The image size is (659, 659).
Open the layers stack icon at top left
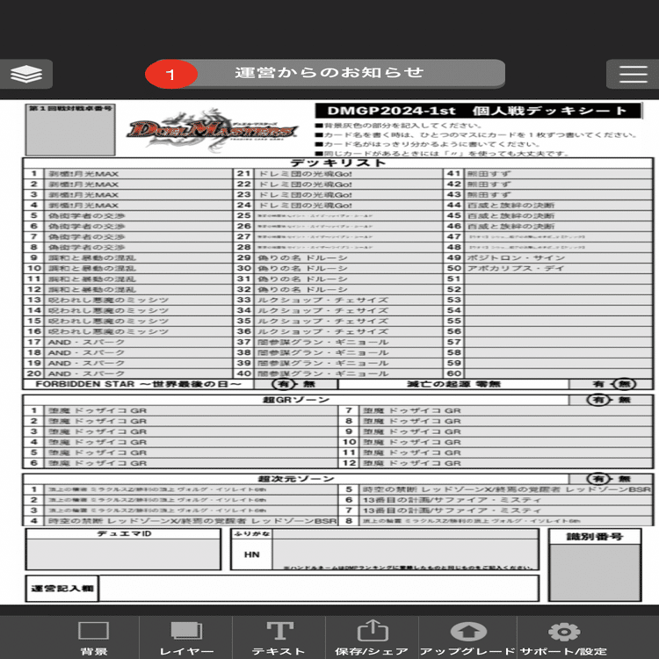26,75
